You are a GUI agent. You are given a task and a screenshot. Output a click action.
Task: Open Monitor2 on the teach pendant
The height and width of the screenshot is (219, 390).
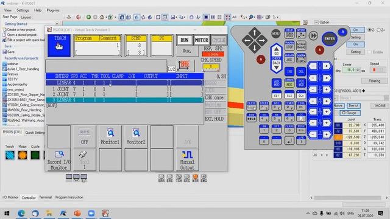tap(136, 136)
